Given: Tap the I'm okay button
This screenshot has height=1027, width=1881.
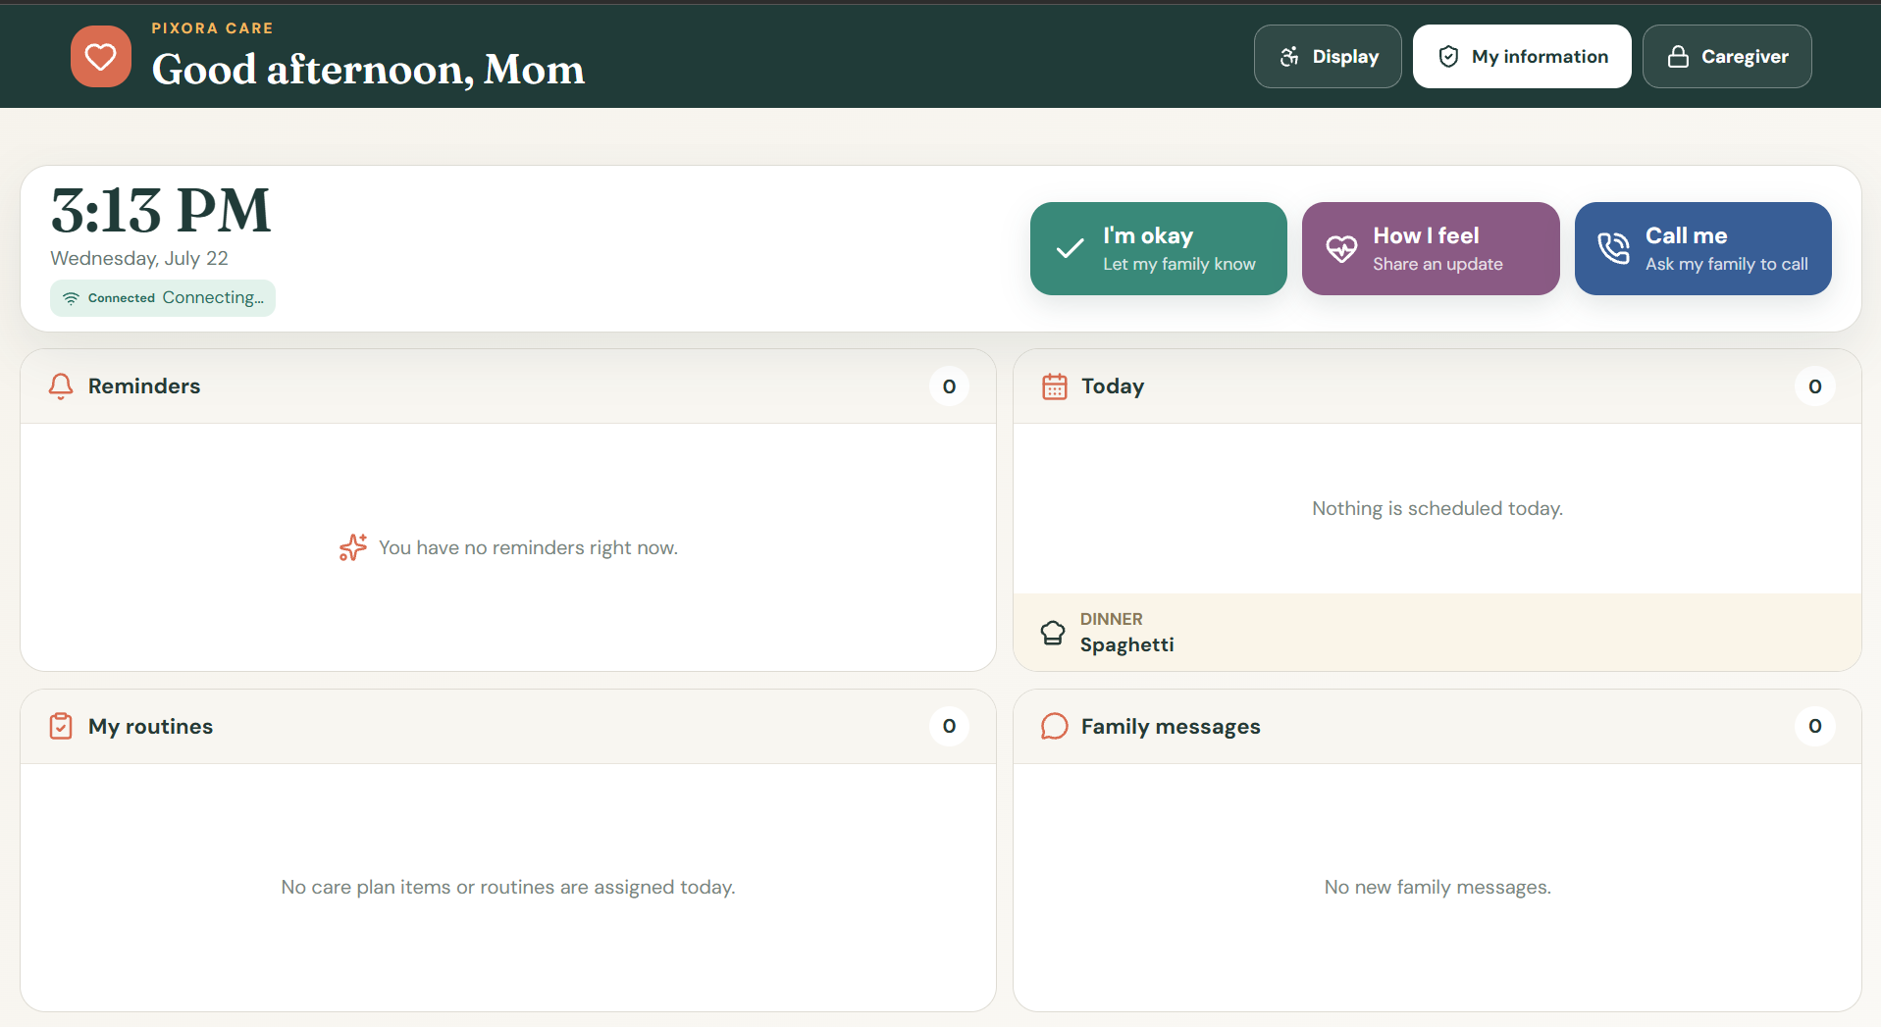Looking at the screenshot, I should [x=1159, y=249].
